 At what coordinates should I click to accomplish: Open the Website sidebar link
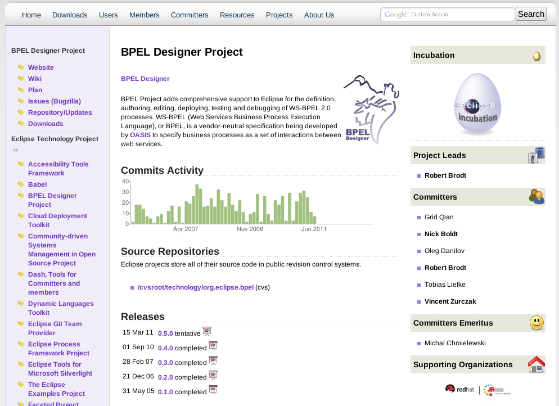tap(41, 67)
